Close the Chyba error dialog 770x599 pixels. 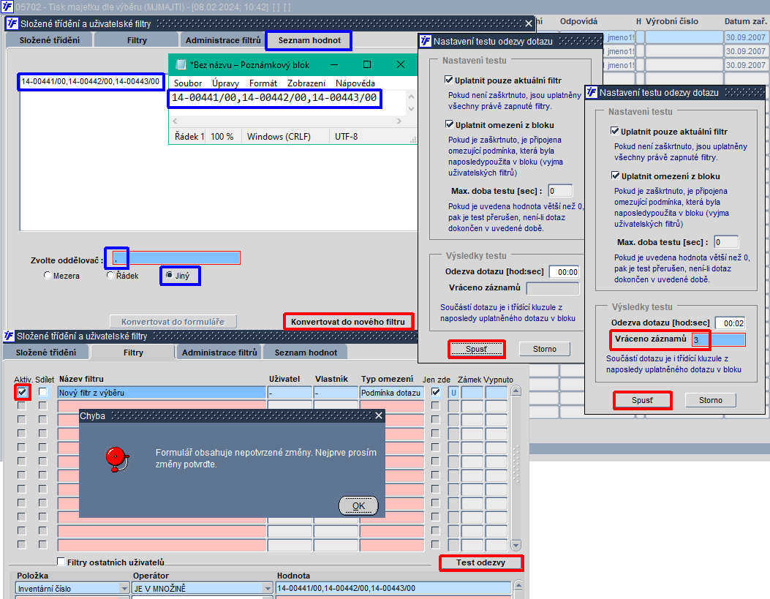click(379, 416)
